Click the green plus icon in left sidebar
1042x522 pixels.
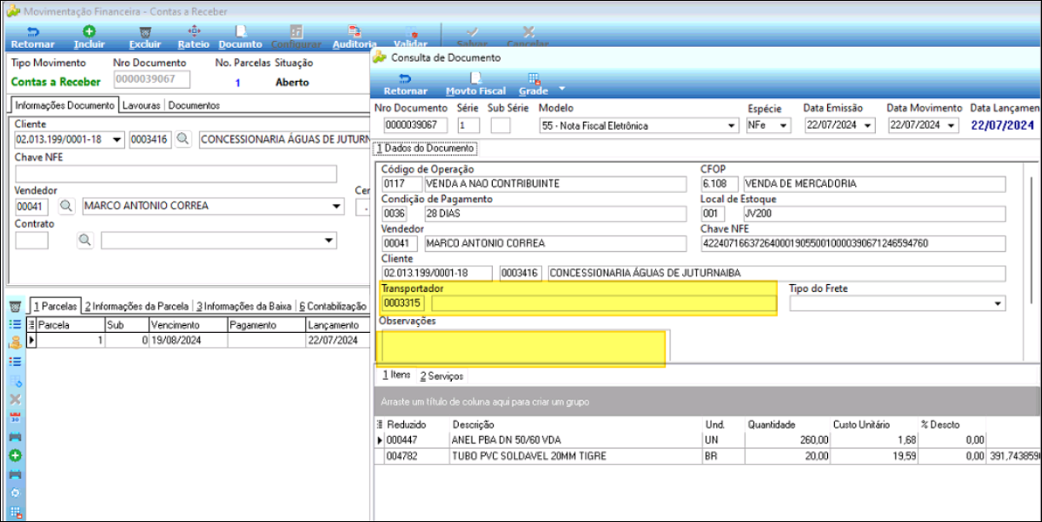(x=14, y=456)
